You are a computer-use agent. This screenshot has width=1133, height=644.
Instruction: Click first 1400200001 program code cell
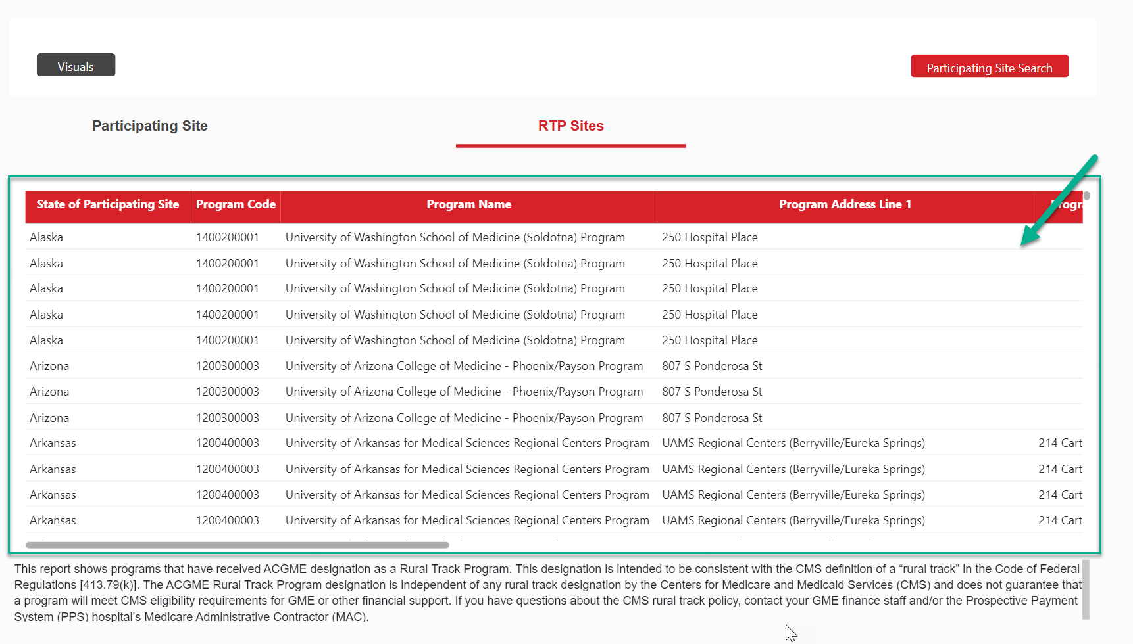[x=228, y=237]
